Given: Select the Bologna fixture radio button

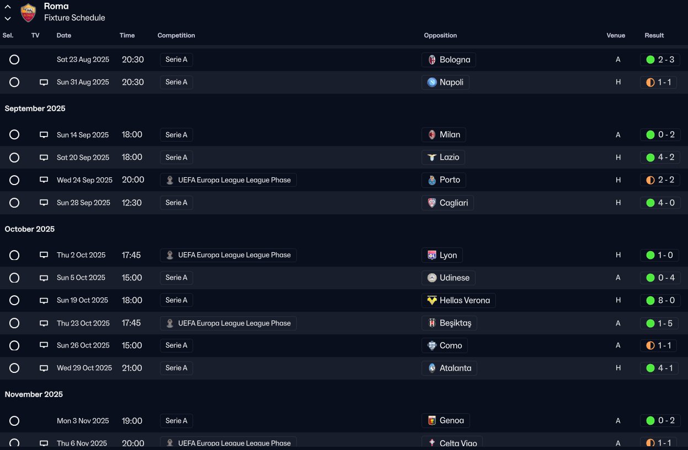Looking at the screenshot, I should coord(14,59).
